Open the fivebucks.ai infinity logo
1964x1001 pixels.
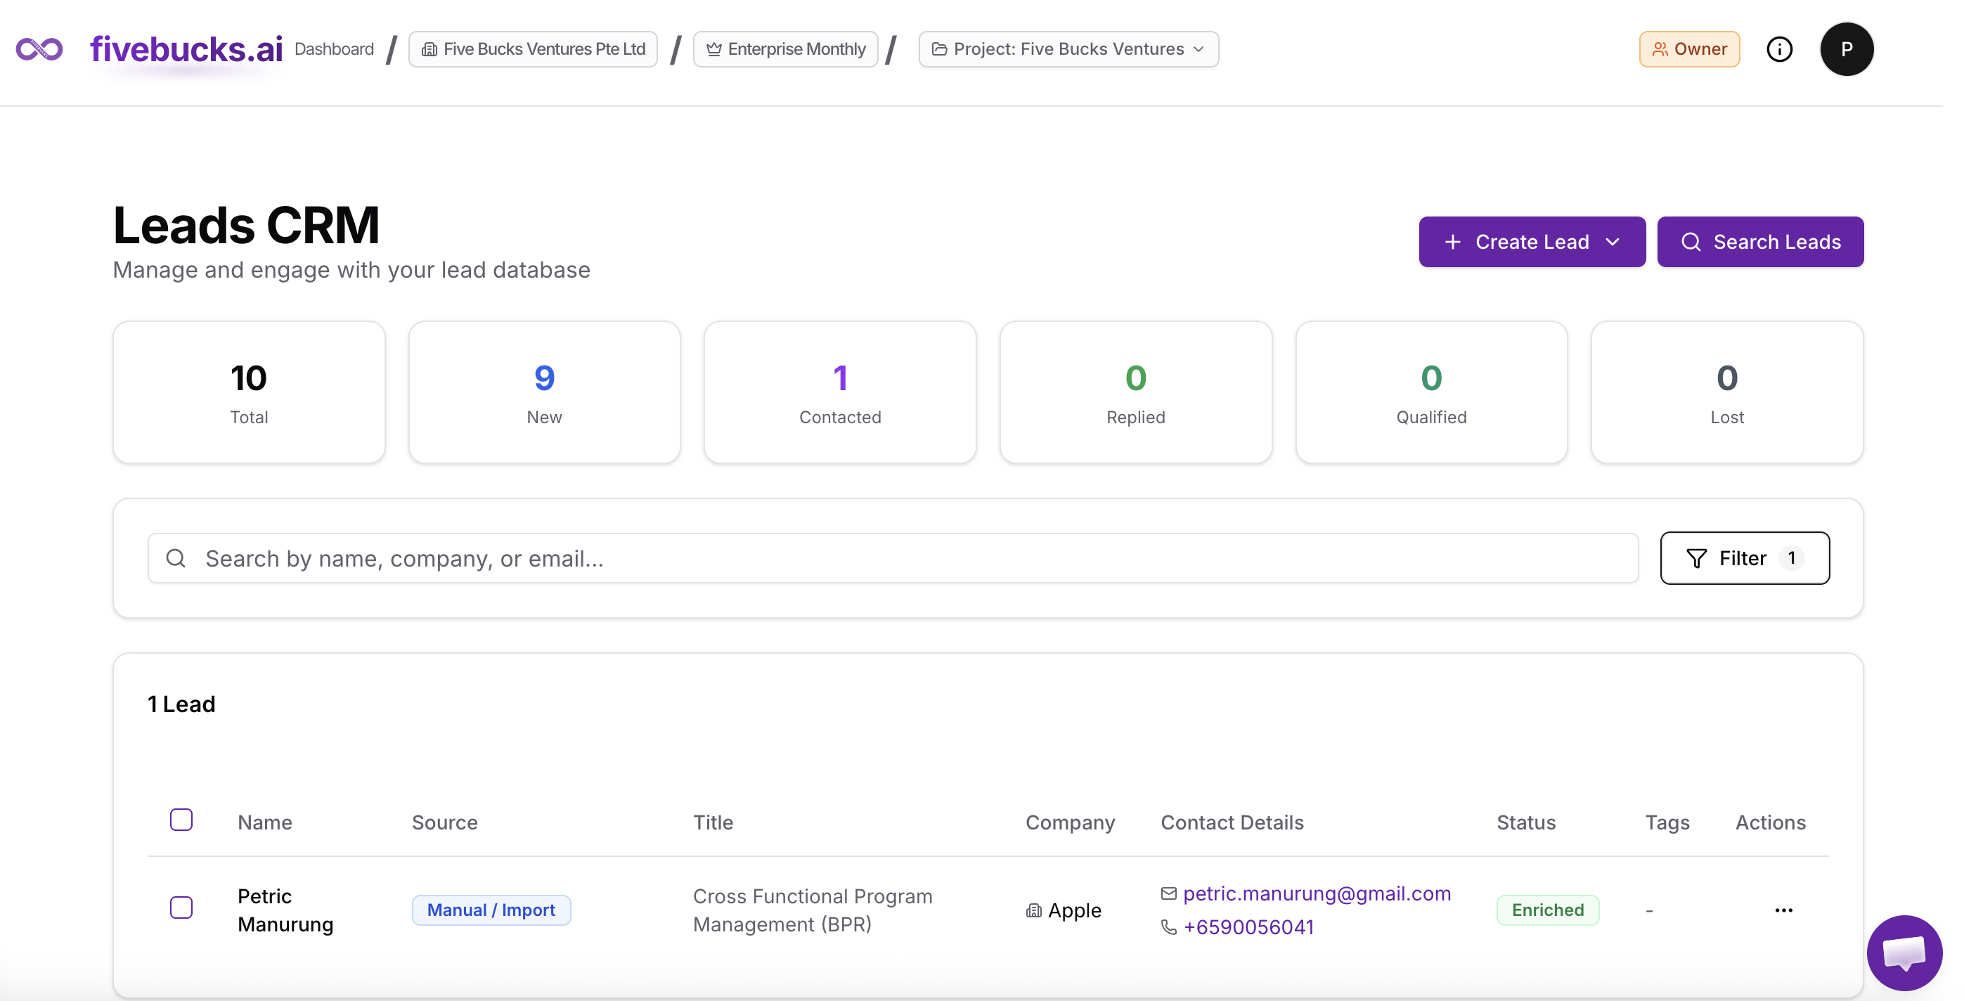coord(39,49)
